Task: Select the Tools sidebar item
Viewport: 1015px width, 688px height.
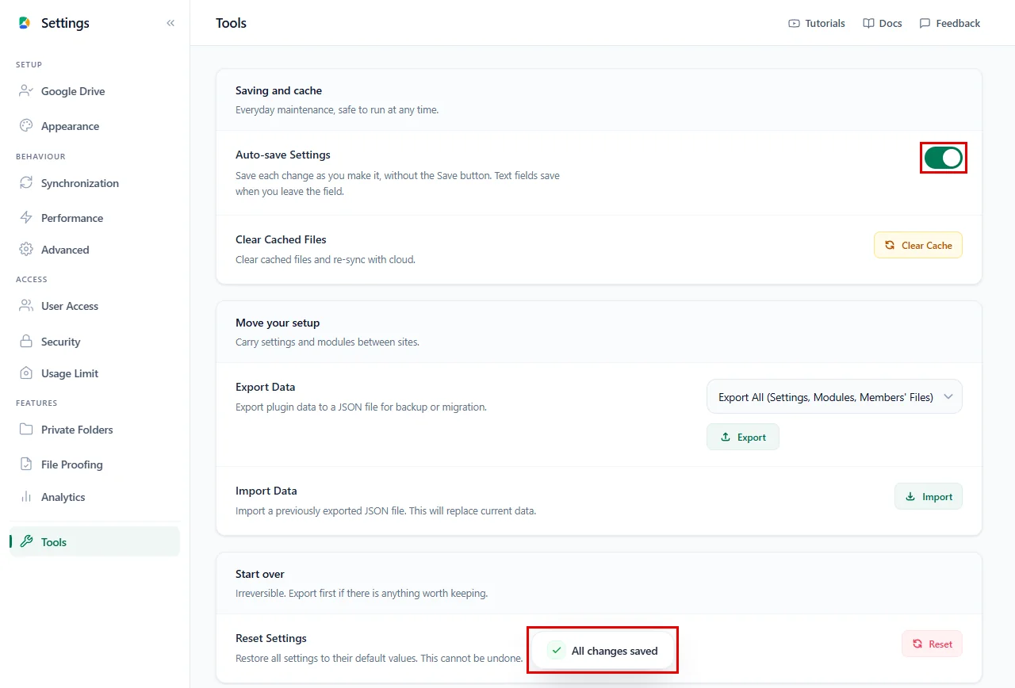Action: tap(95, 542)
